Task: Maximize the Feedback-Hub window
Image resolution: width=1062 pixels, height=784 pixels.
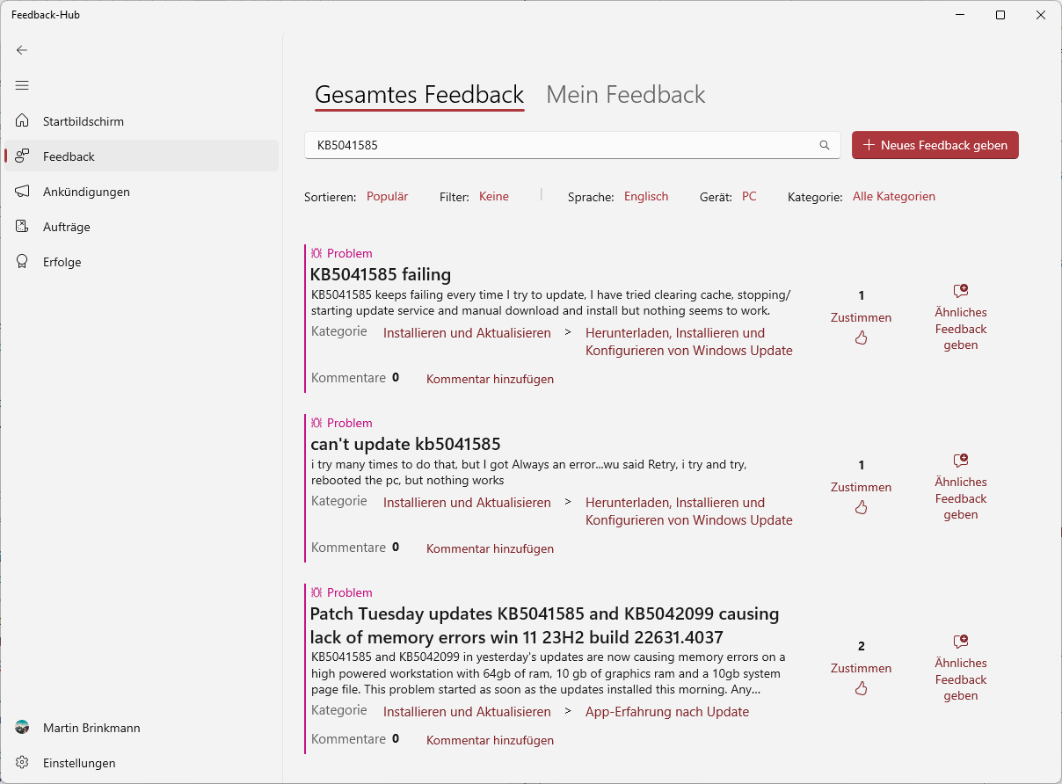Action: (x=1000, y=15)
